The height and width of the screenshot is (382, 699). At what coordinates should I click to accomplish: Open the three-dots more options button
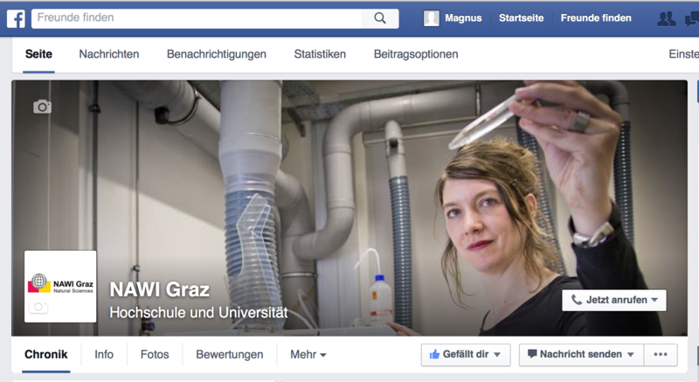660,354
